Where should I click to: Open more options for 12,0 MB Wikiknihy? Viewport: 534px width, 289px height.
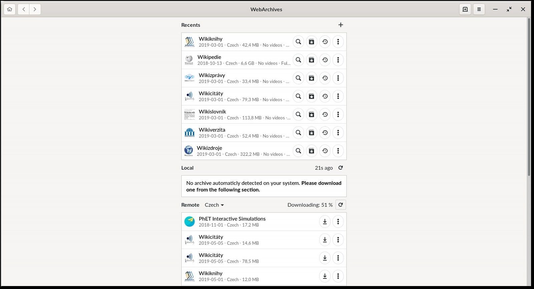[338, 276]
